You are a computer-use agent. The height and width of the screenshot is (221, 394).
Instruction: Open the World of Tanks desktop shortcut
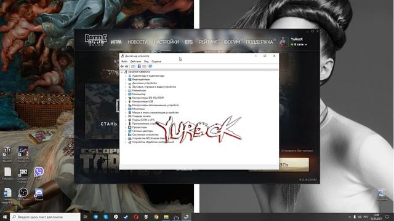7,155
